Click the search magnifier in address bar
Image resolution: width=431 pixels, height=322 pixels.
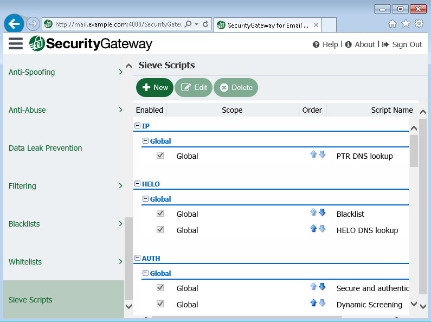pyautogui.click(x=188, y=24)
